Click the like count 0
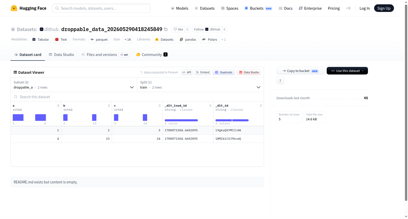Screen dimensions: 408x219 (x=187, y=29)
